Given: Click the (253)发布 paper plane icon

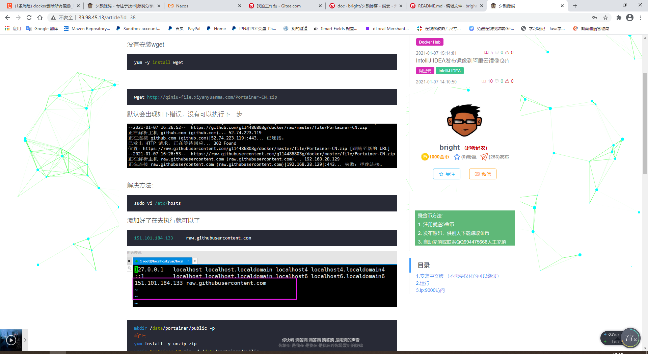Looking at the screenshot, I should 484,157.
